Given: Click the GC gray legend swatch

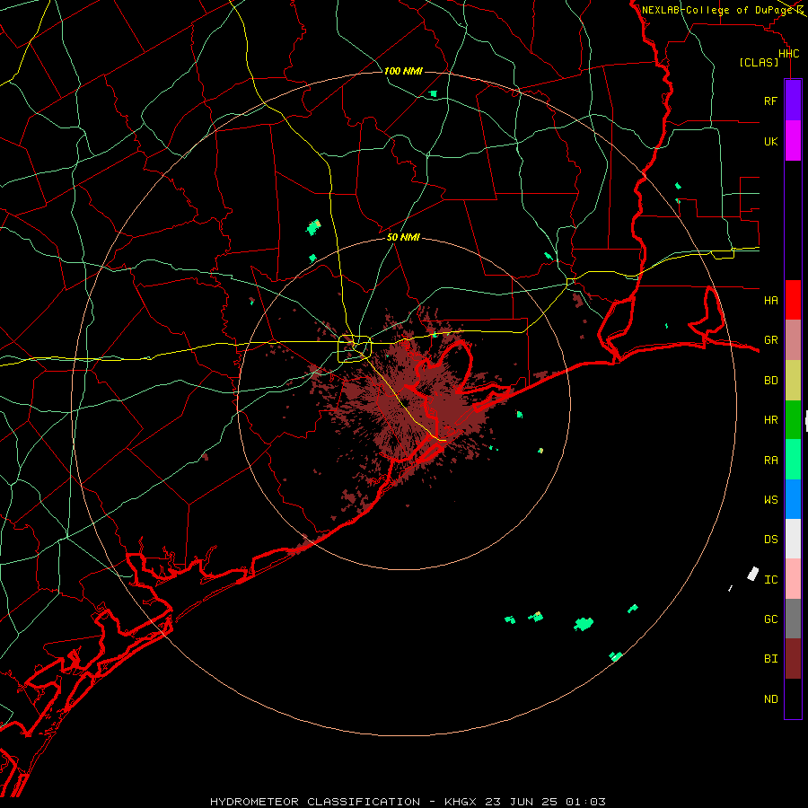Looking at the screenshot, I should click(793, 619).
